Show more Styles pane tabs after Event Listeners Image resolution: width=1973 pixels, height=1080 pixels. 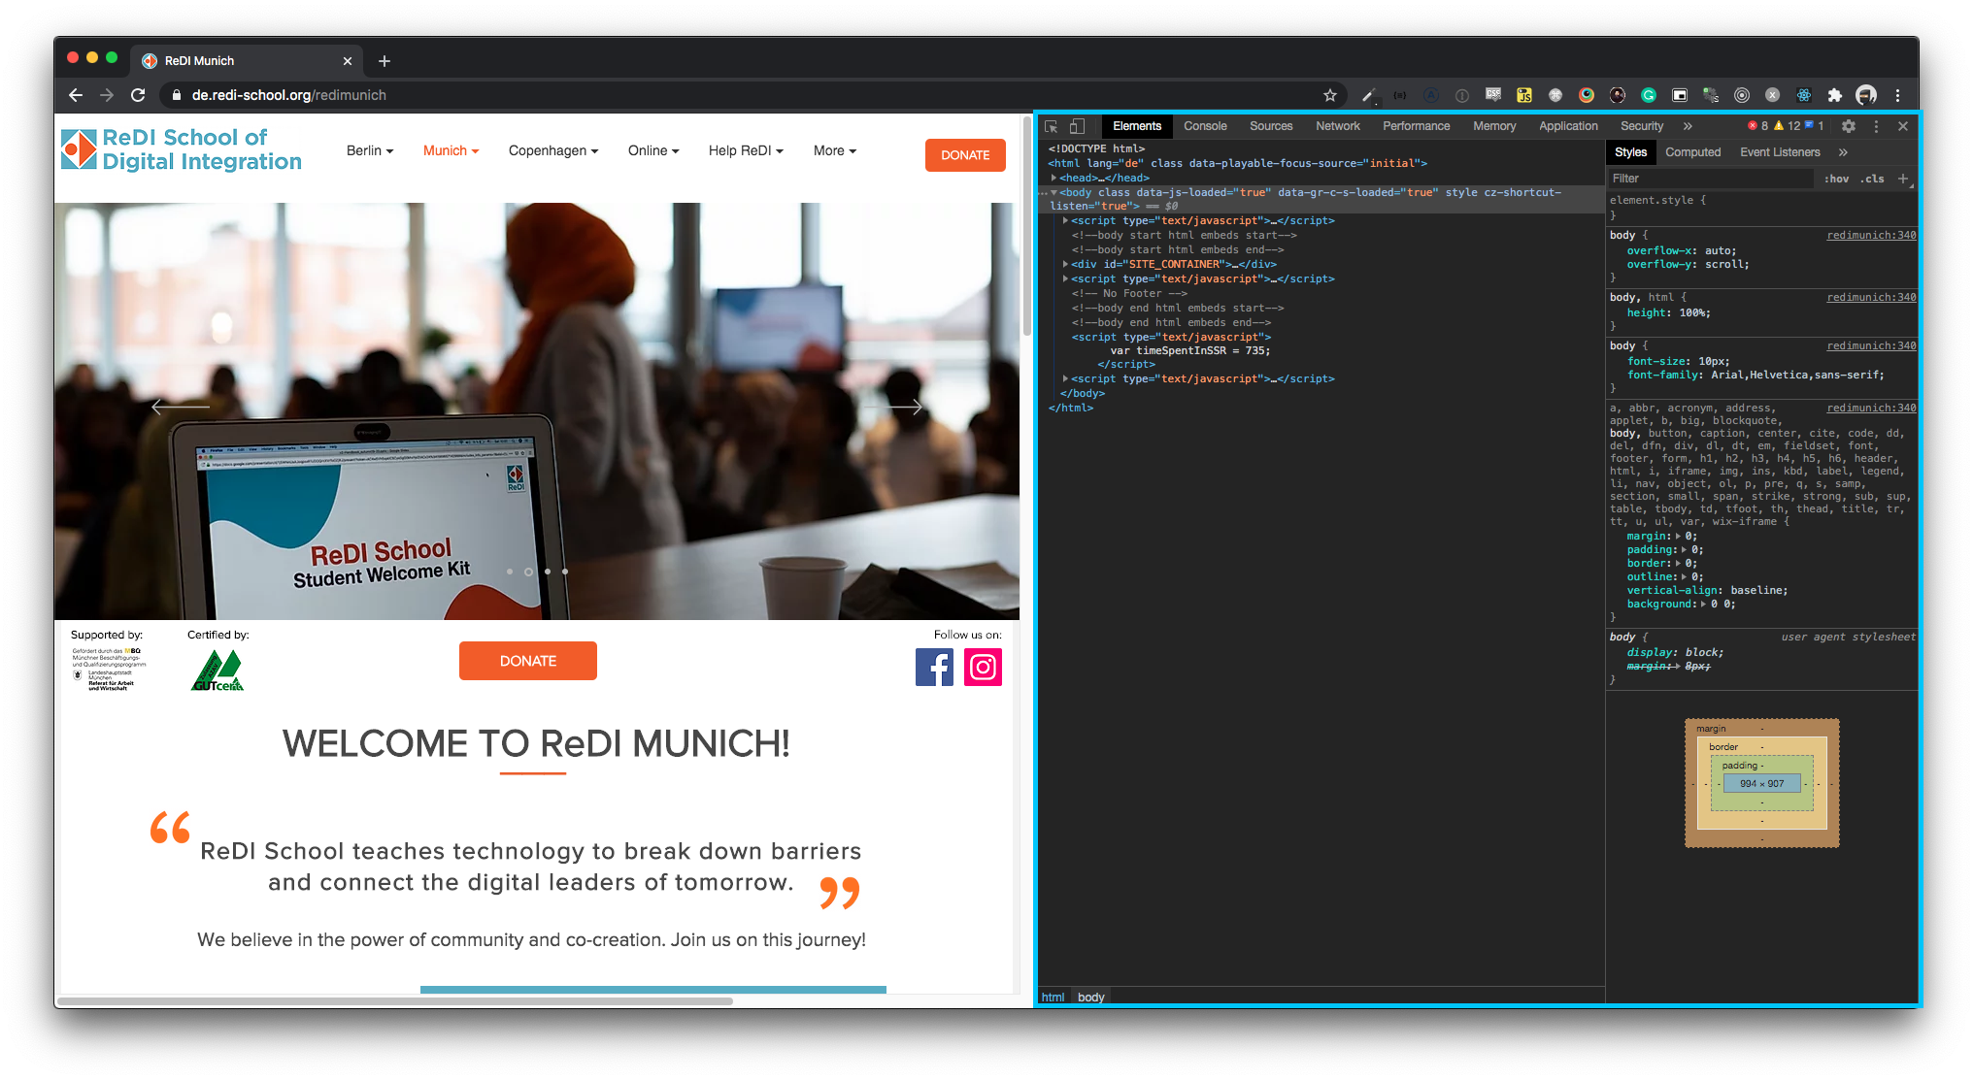(1843, 152)
